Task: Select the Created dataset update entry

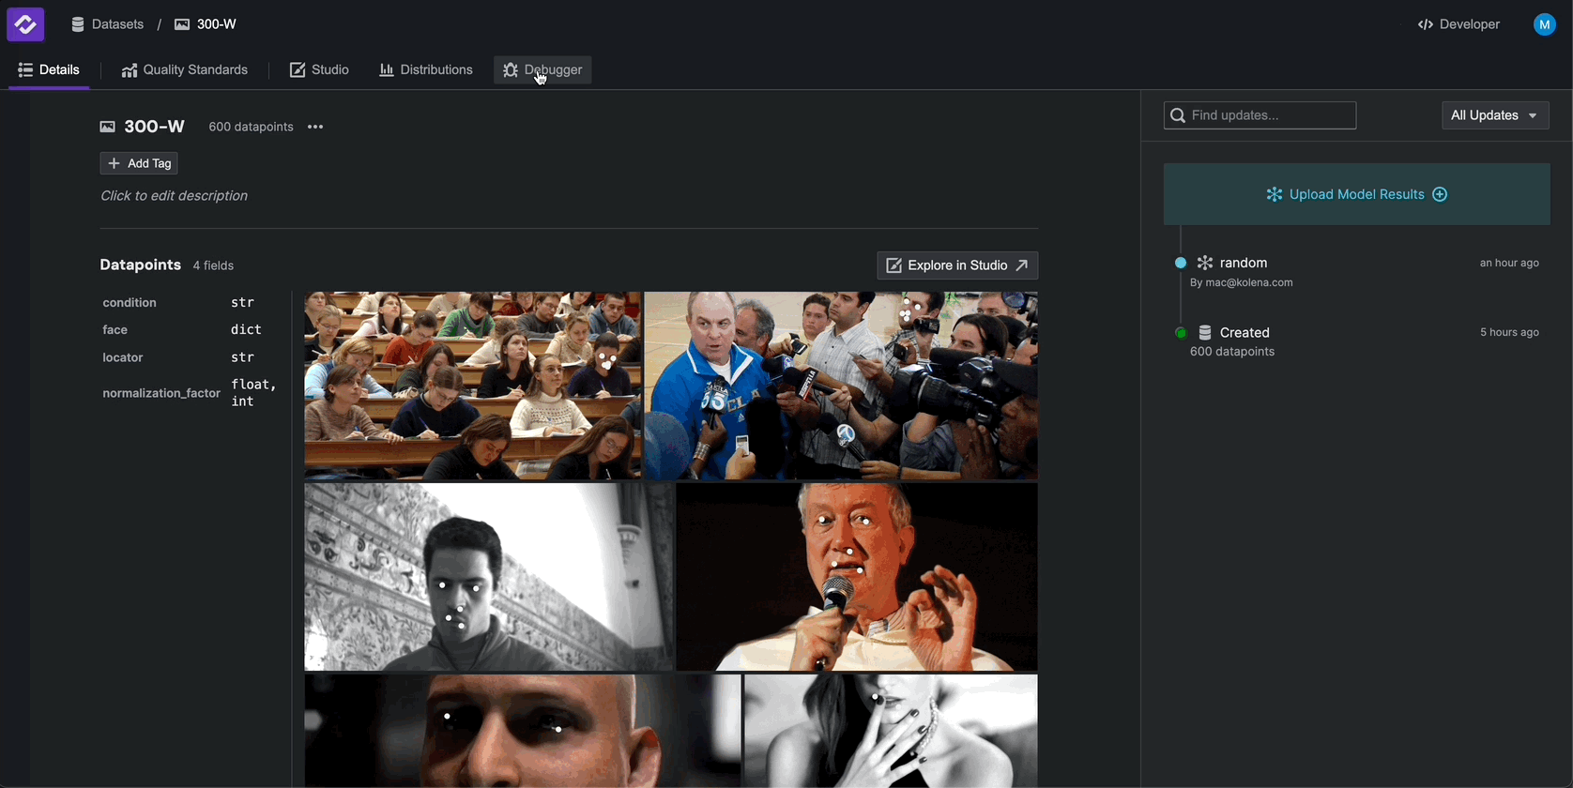Action: (x=1245, y=333)
